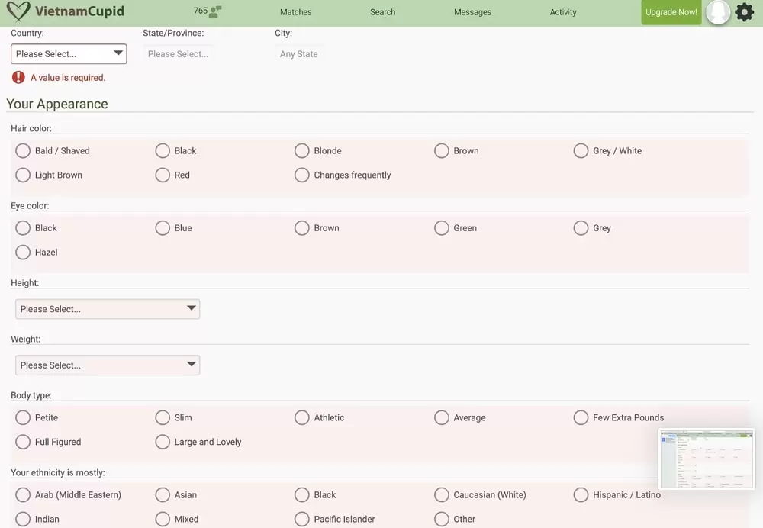Click the red required-value error icon
Viewport: 763px width, 528px height.
tap(18, 77)
